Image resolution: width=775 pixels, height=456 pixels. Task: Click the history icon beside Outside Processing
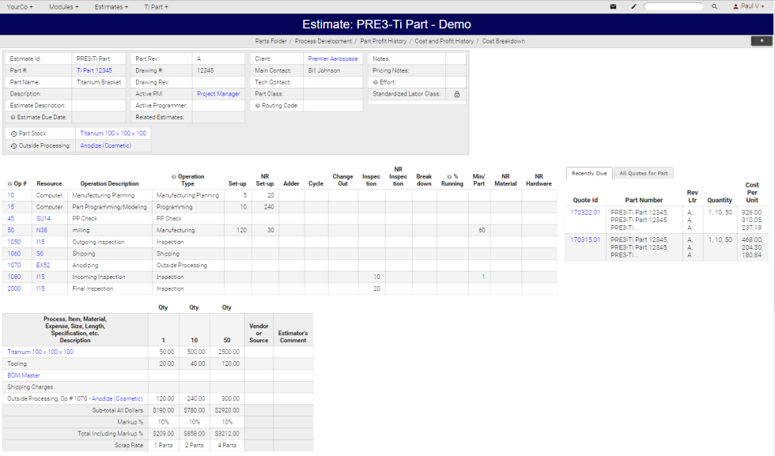click(14, 145)
